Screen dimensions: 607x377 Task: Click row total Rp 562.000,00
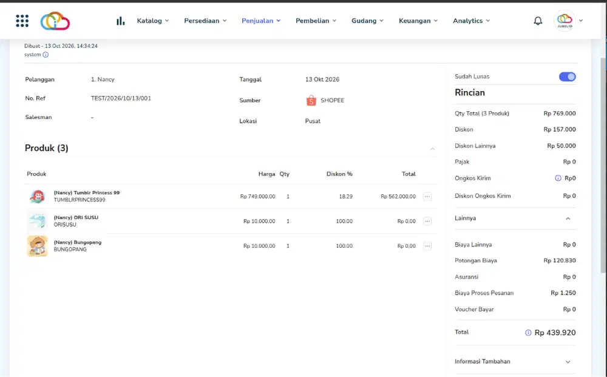(398, 197)
